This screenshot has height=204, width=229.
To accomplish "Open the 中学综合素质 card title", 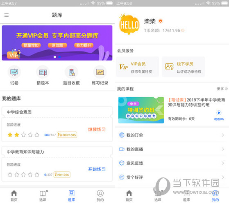I will tap(19, 112).
